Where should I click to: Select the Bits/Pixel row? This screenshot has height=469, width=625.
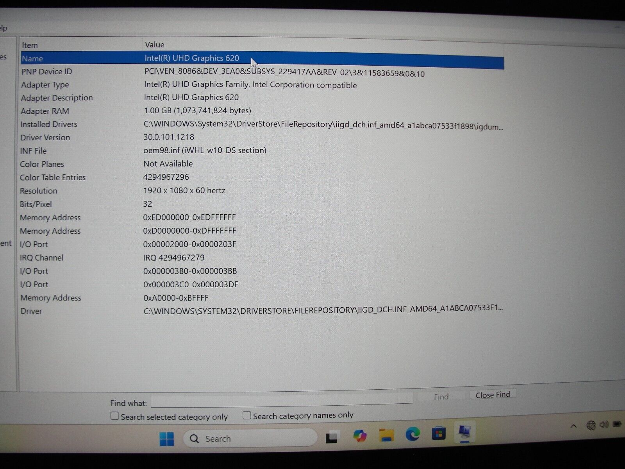point(262,204)
